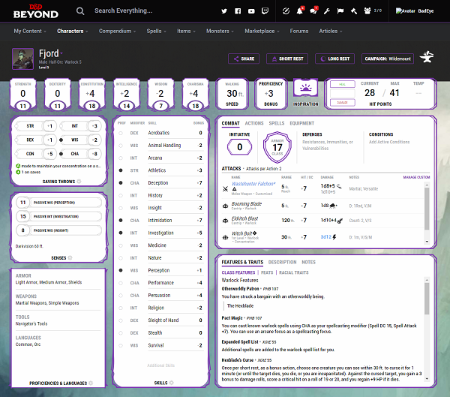450x397 pixels.
Task: Select the Feats sub-tab
Action: pyautogui.click(x=267, y=272)
